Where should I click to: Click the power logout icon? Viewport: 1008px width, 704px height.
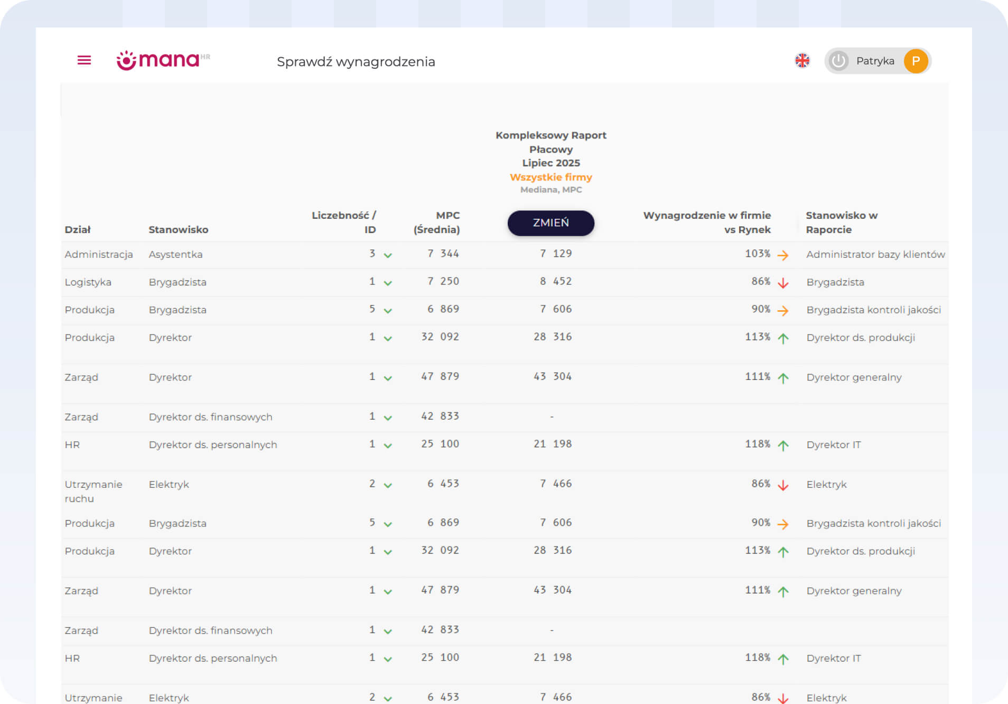click(x=838, y=61)
